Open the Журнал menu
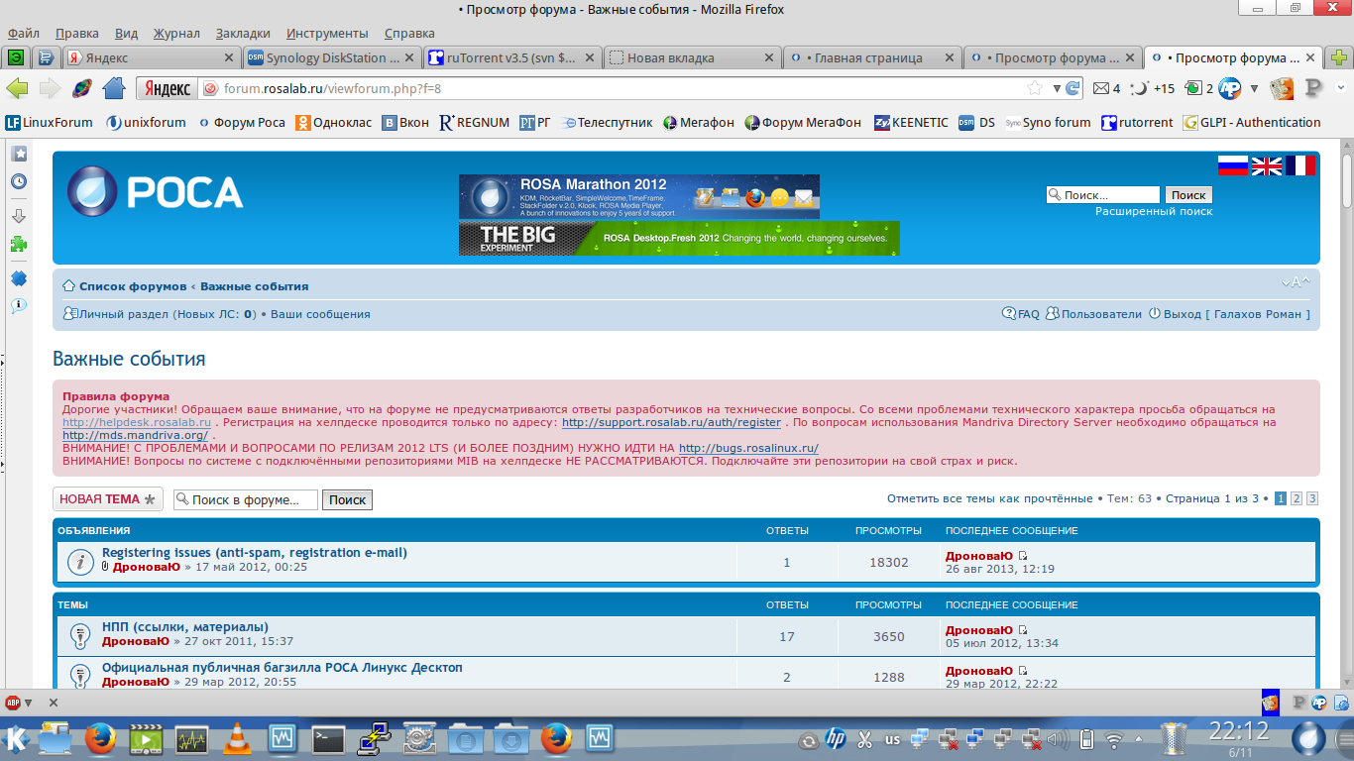The height and width of the screenshot is (761, 1354). click(177, 34)
